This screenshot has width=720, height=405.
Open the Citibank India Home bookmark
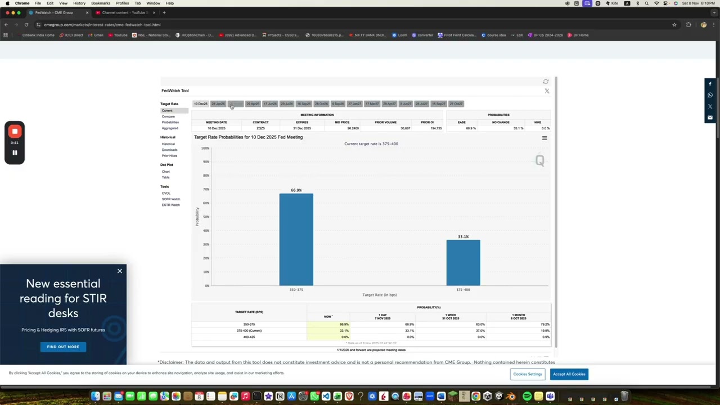pos(35,35)
